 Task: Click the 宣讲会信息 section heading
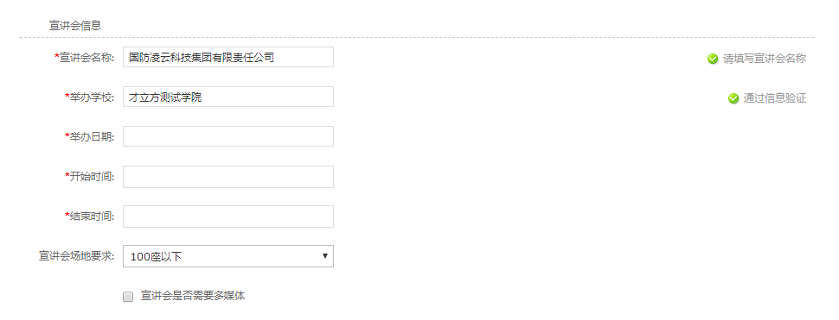75,25
